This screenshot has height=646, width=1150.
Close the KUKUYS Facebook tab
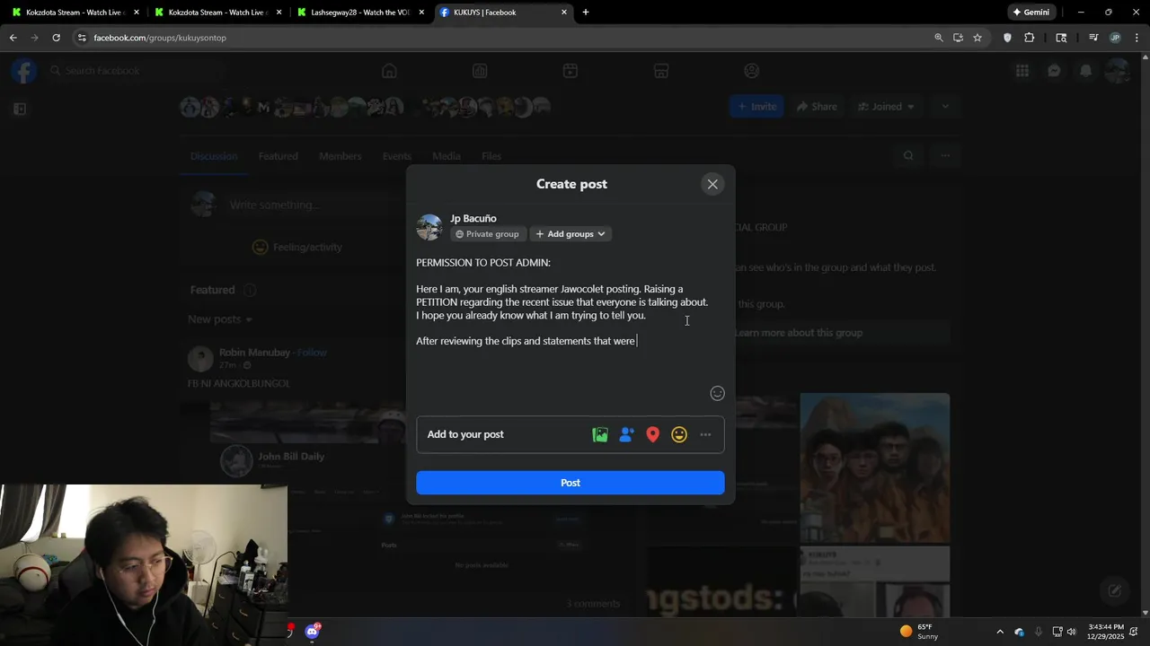click(564, 13)
